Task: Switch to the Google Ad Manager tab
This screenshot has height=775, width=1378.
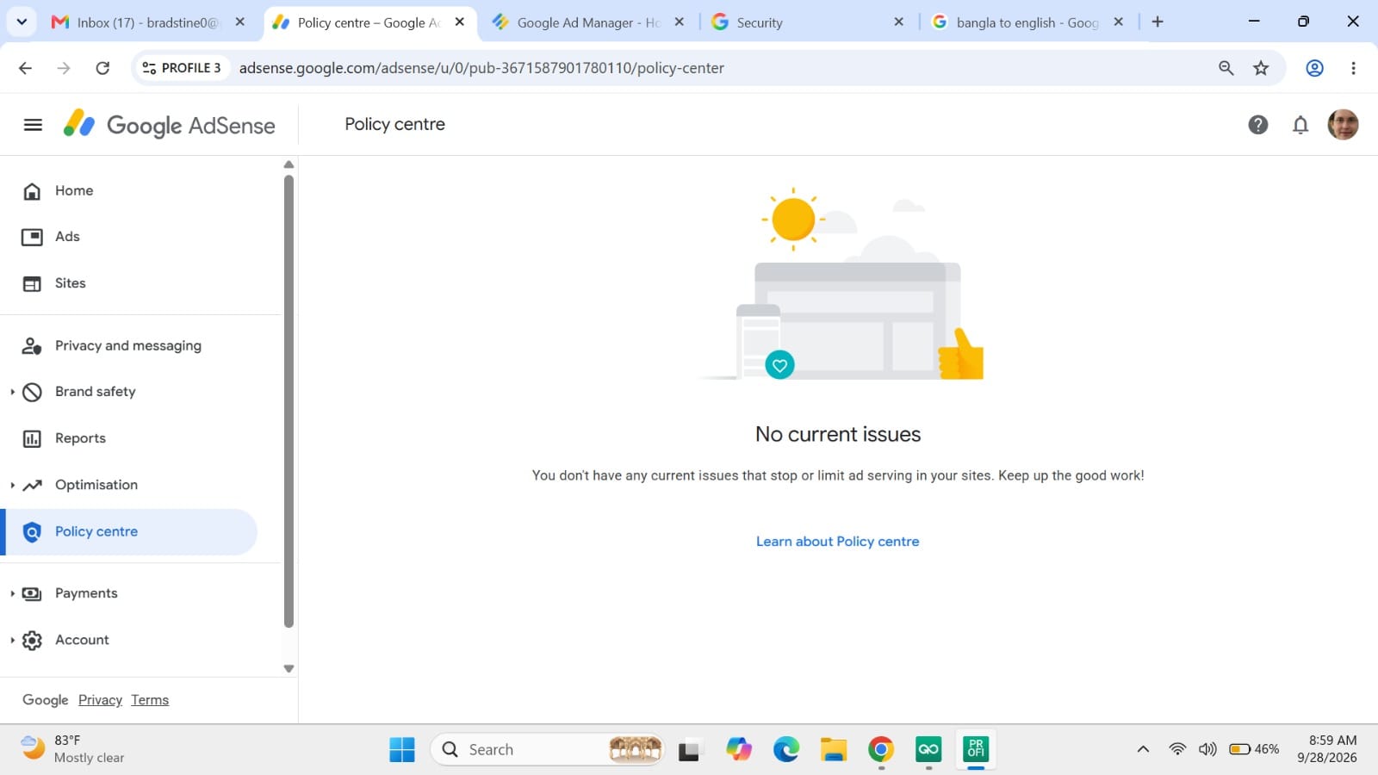Action: click(x=587, y=22)
